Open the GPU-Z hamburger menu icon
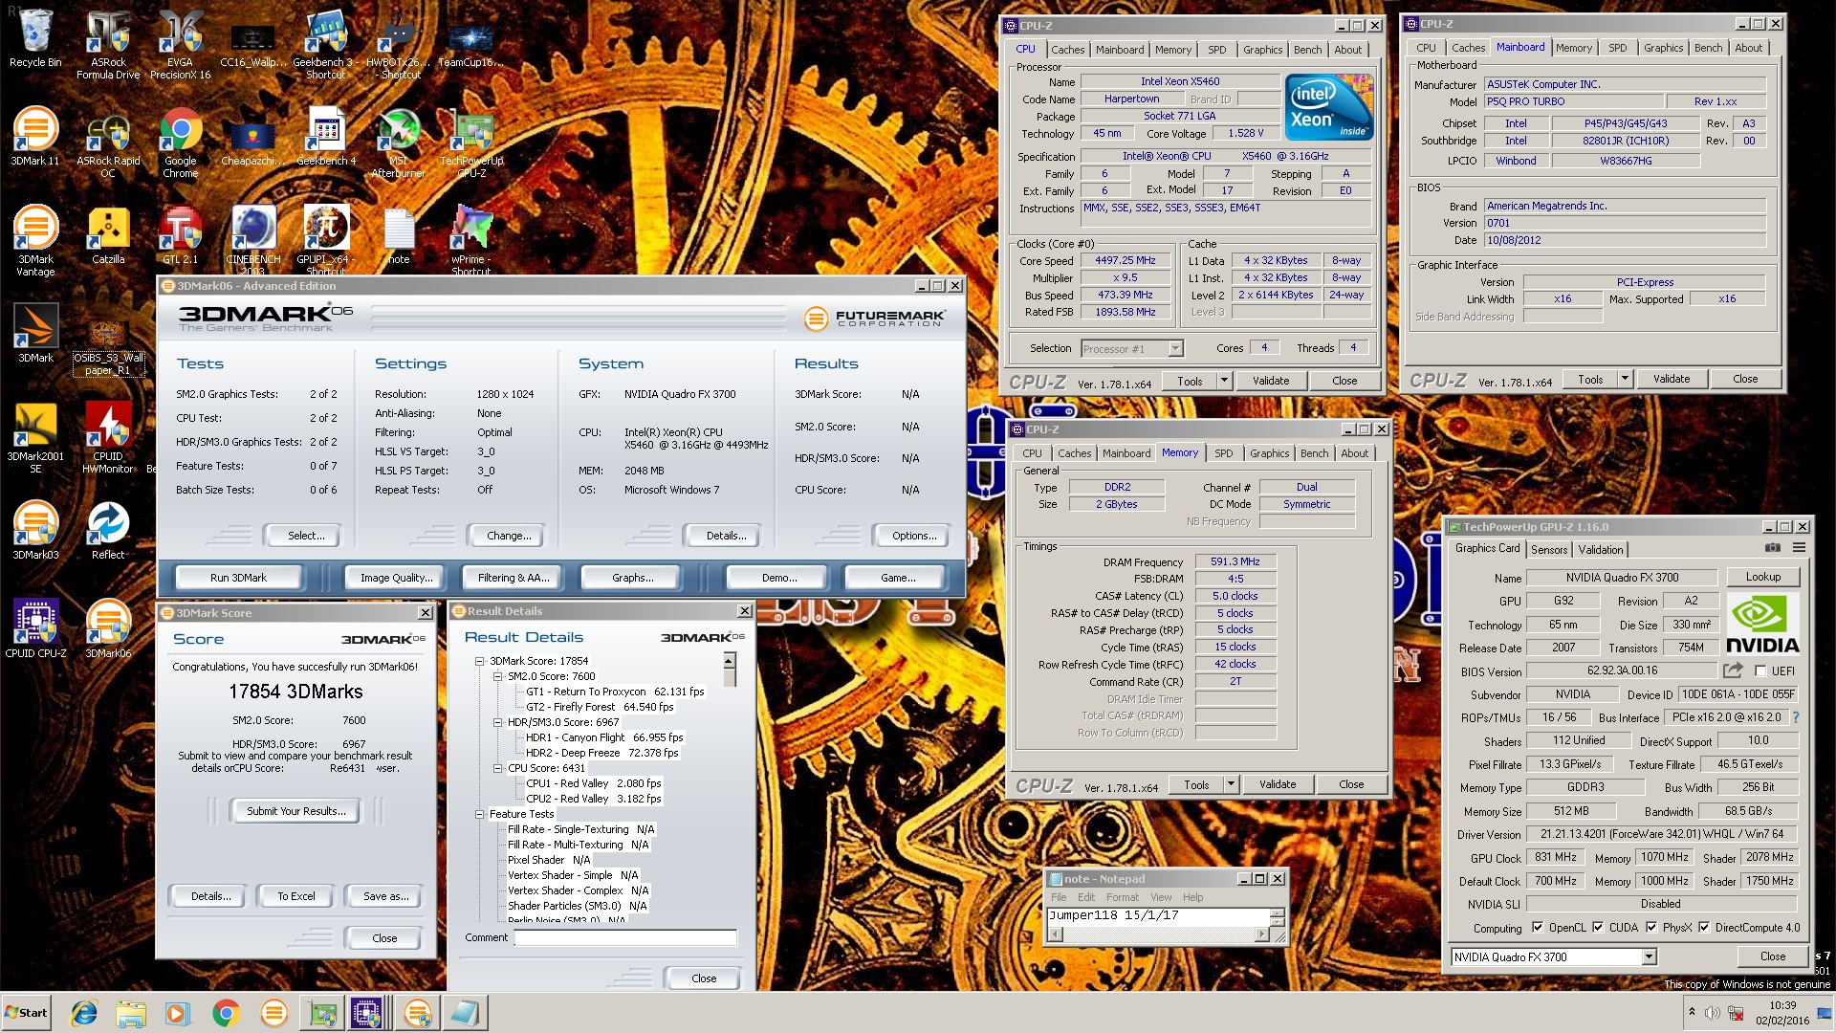 1799,548
